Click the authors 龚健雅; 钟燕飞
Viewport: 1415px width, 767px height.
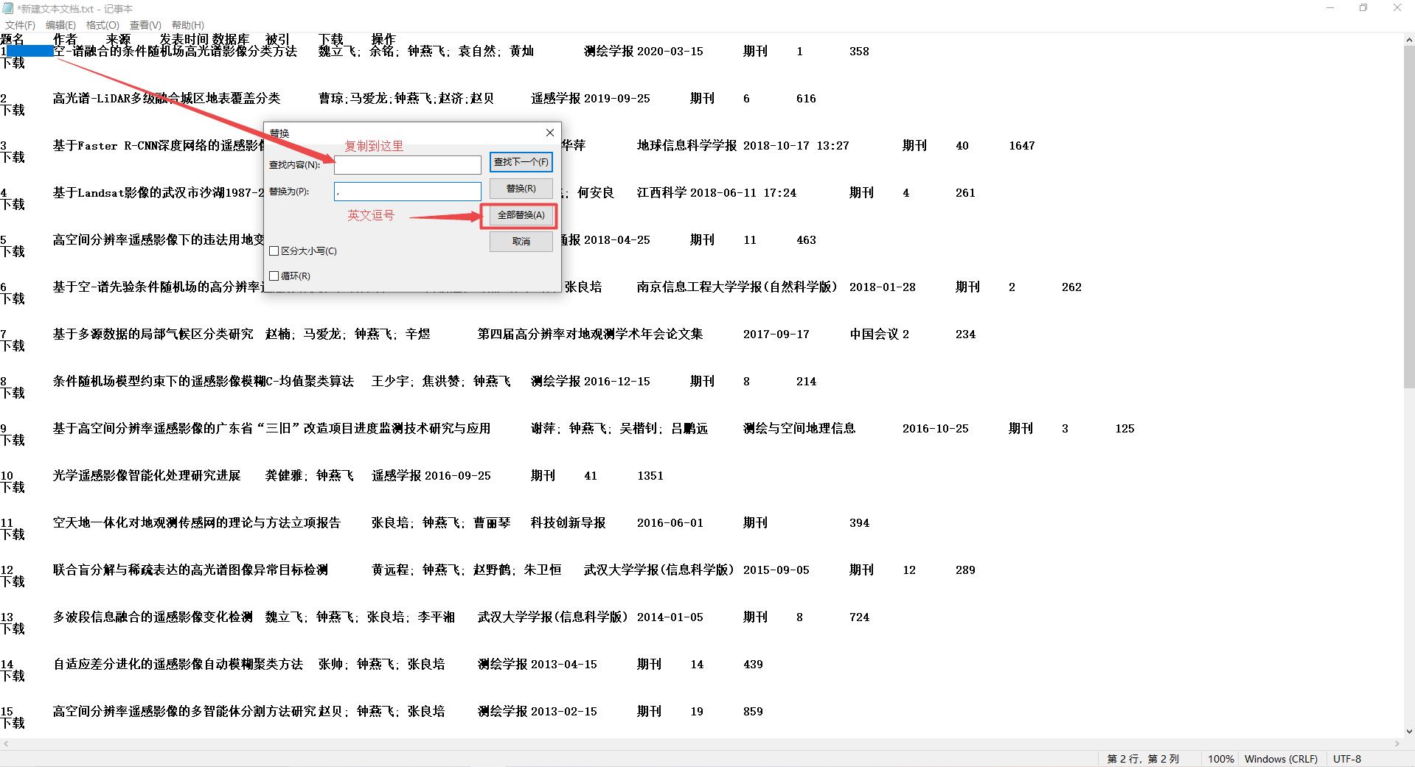click(310, 476)
